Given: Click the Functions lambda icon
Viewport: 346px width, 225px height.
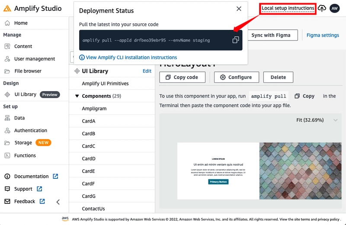Looking at the screenshot, I should [x=7, y=155].
